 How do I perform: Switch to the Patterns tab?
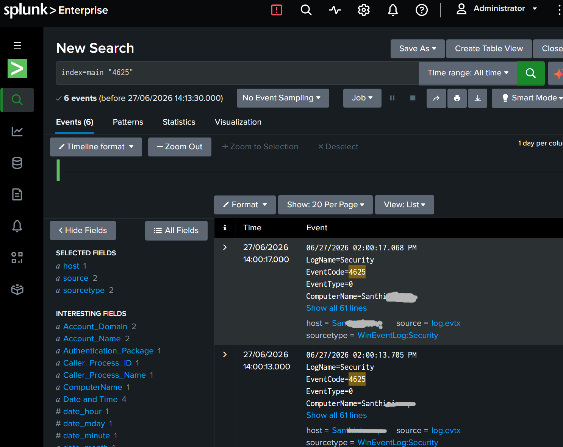coord(128,122)
